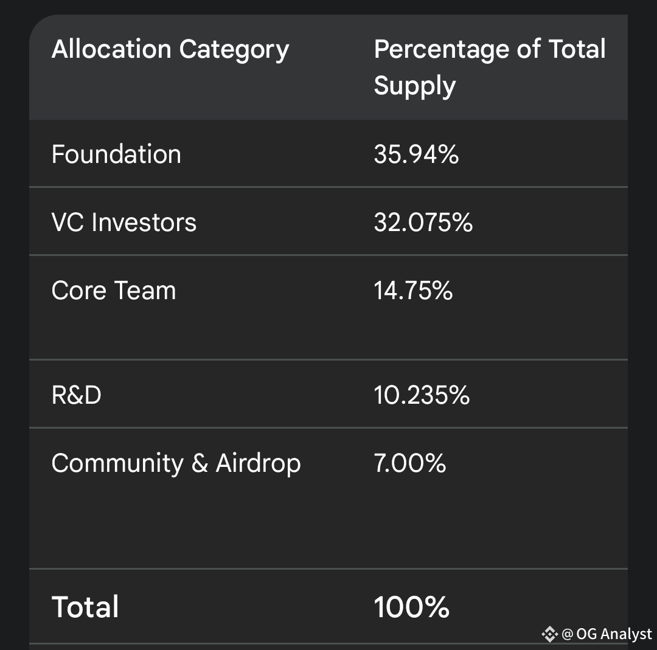Select the Community & Airdrop label
Screen dimensions: 657x650
176,463
